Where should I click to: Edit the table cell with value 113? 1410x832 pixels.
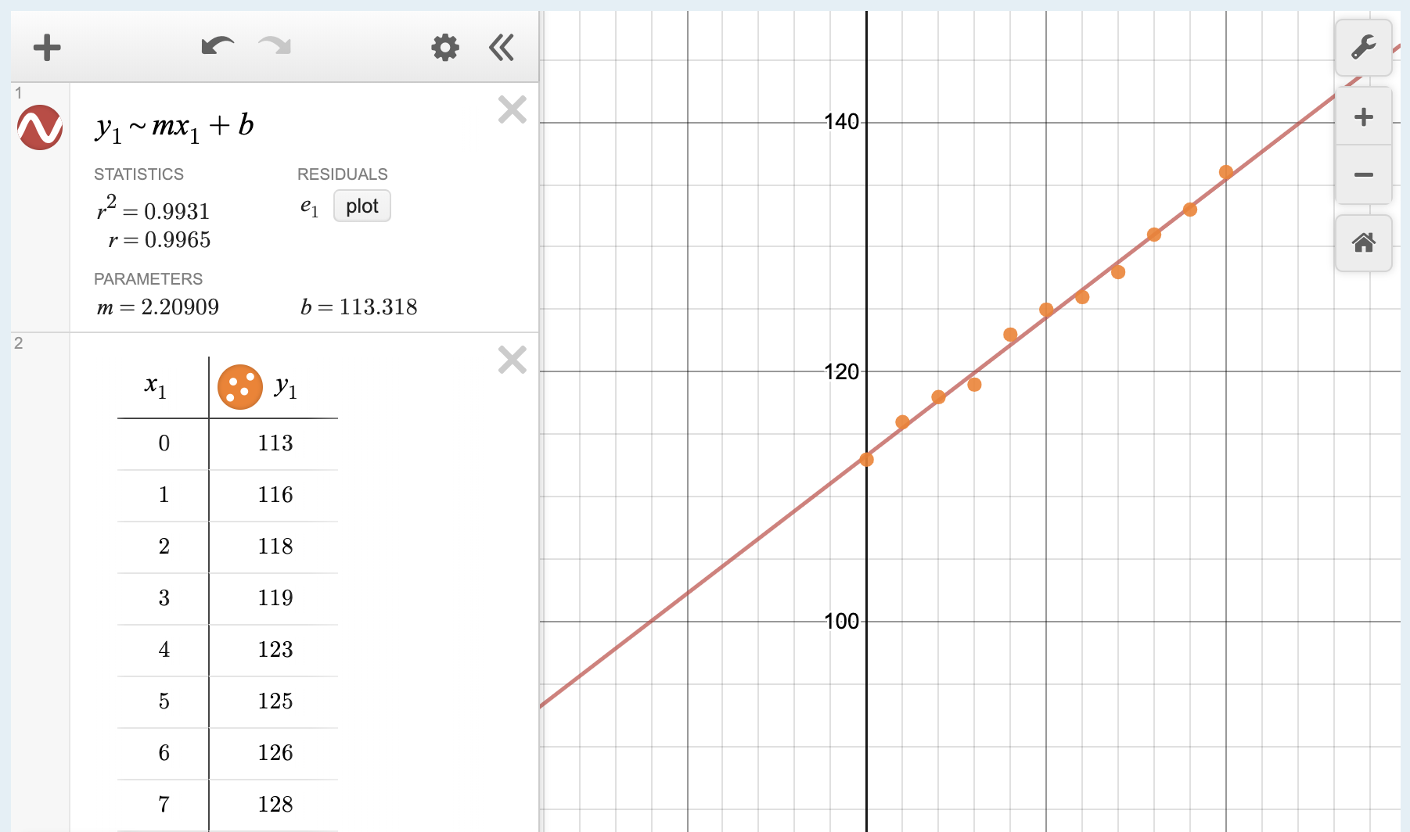pyautogui.click(x=275, y=444)
